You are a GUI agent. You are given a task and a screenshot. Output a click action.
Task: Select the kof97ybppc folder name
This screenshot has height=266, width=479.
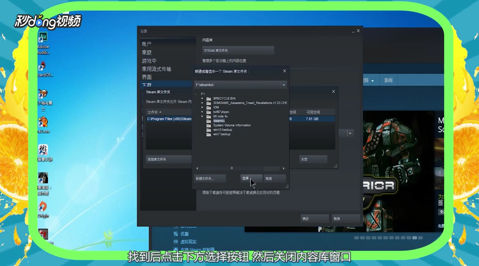point(221,112)
